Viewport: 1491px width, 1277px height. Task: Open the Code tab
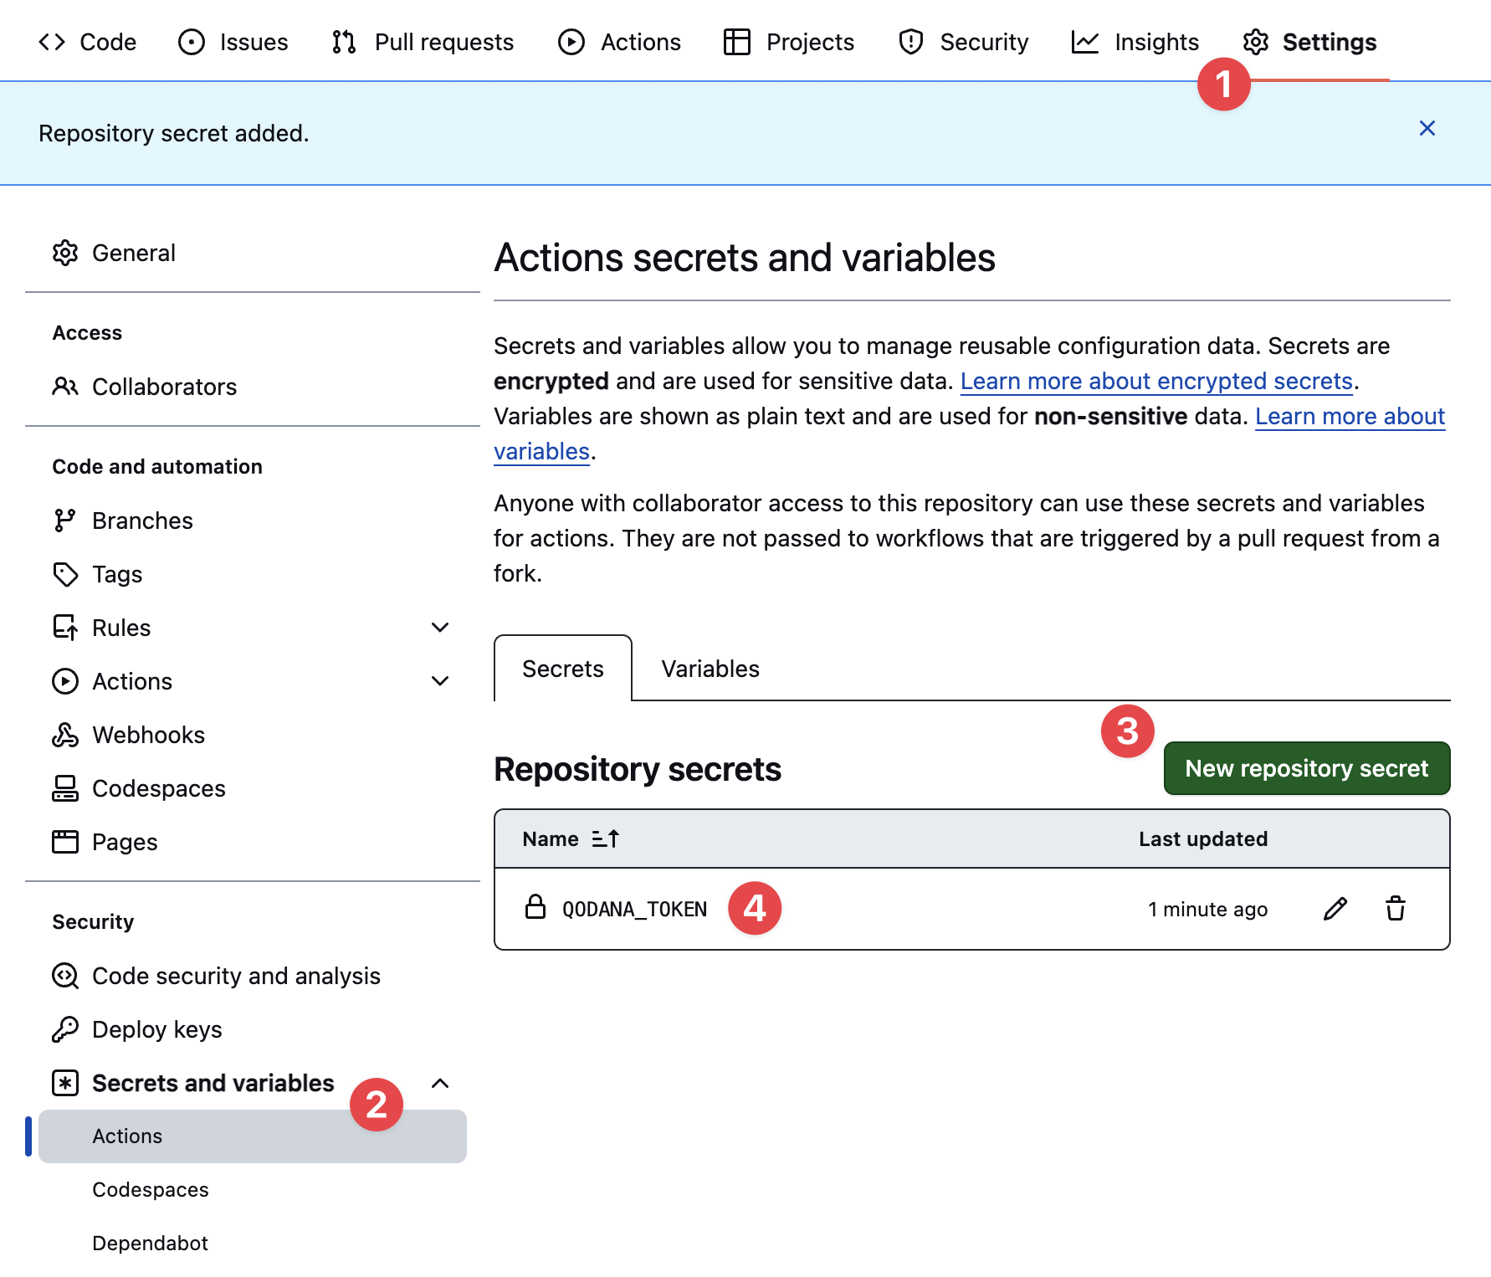[x=88, y=42]
